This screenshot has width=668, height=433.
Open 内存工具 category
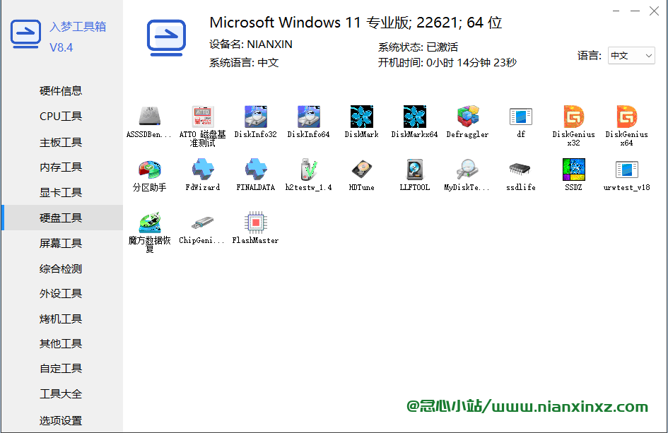click(x=61, y=167)
